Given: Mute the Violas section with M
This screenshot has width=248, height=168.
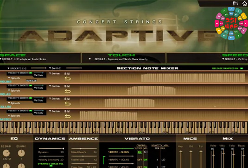Looking at the screenshot, I should pos(68,86).
